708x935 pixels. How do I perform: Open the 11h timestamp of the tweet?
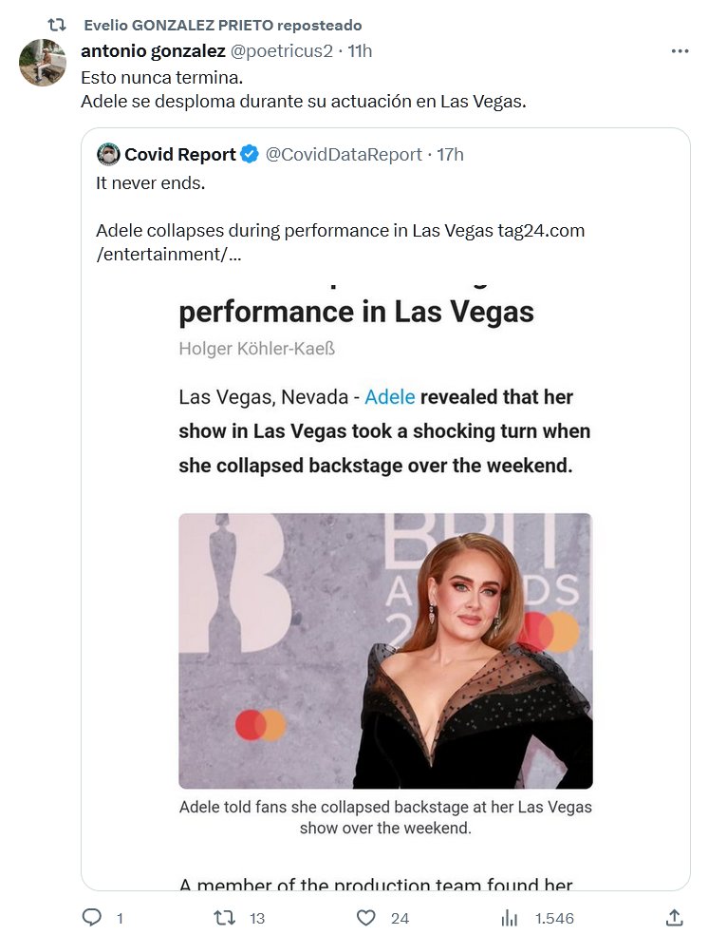(361, 51)
